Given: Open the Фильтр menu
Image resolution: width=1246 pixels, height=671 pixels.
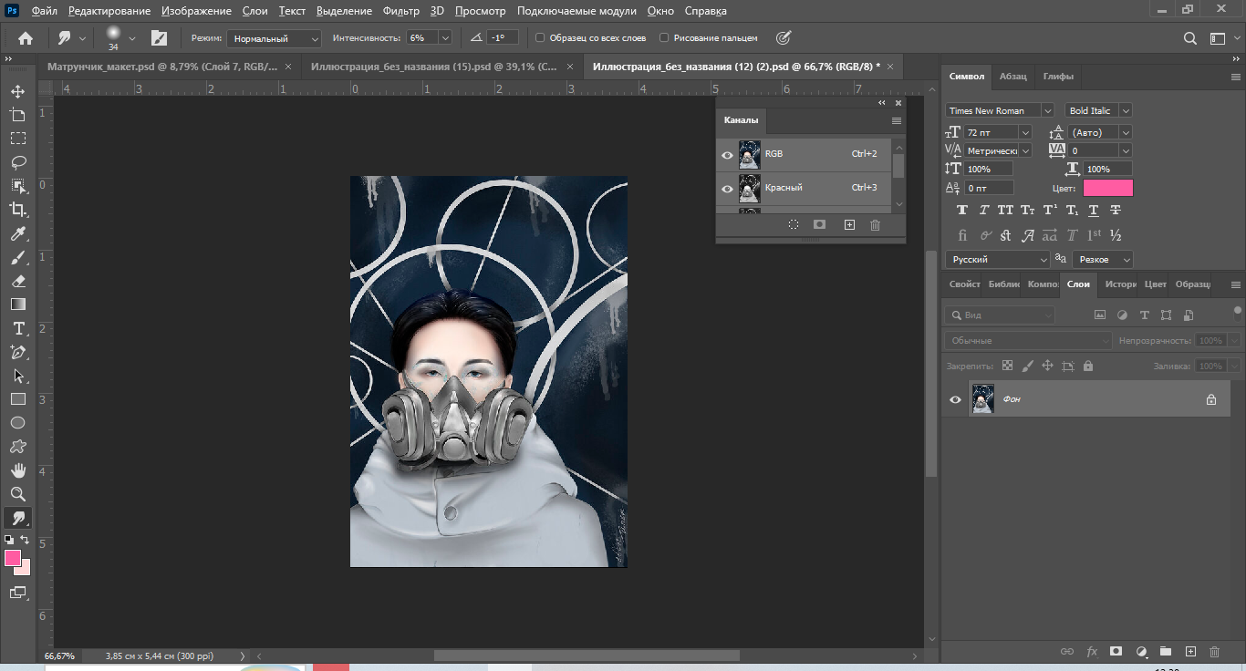Looking at the screenshot, I should [401, 11].
